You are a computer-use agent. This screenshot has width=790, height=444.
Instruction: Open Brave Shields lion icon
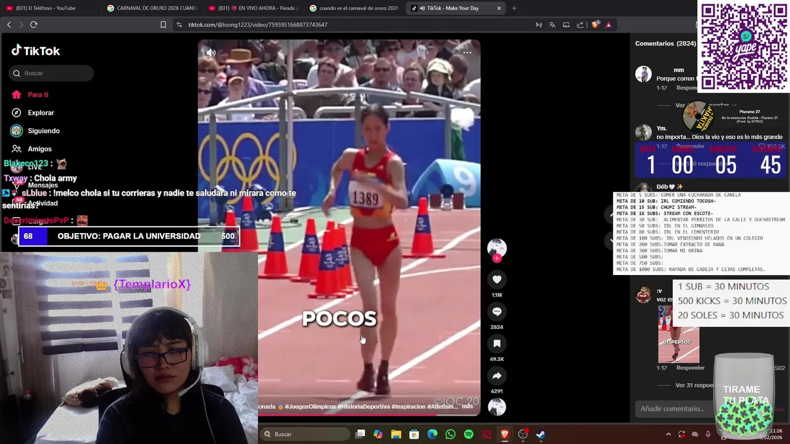click(595, 25)
